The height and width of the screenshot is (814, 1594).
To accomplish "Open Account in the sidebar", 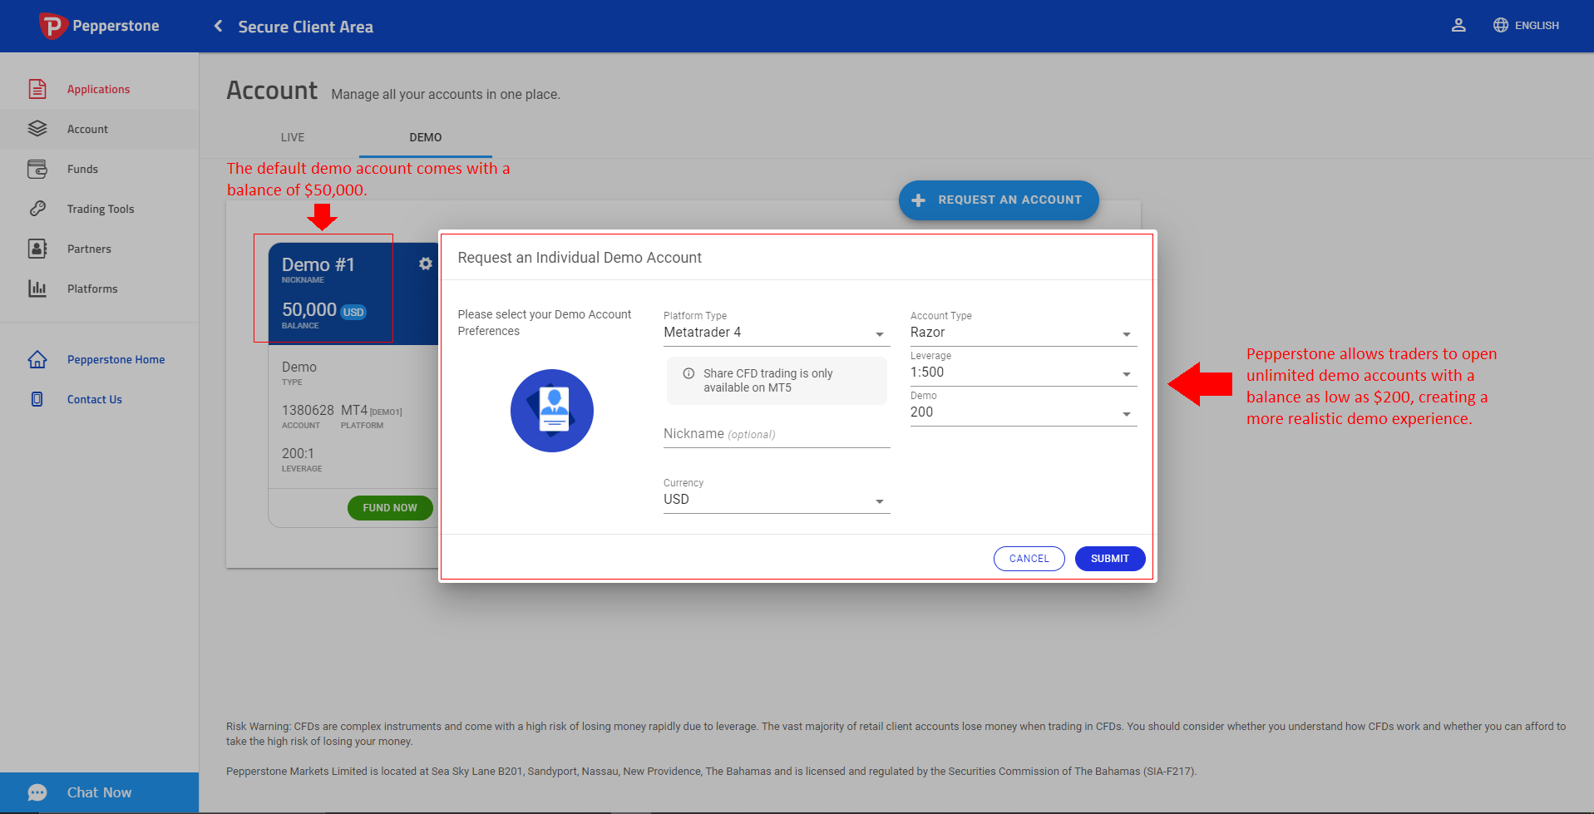I will 99,129.
